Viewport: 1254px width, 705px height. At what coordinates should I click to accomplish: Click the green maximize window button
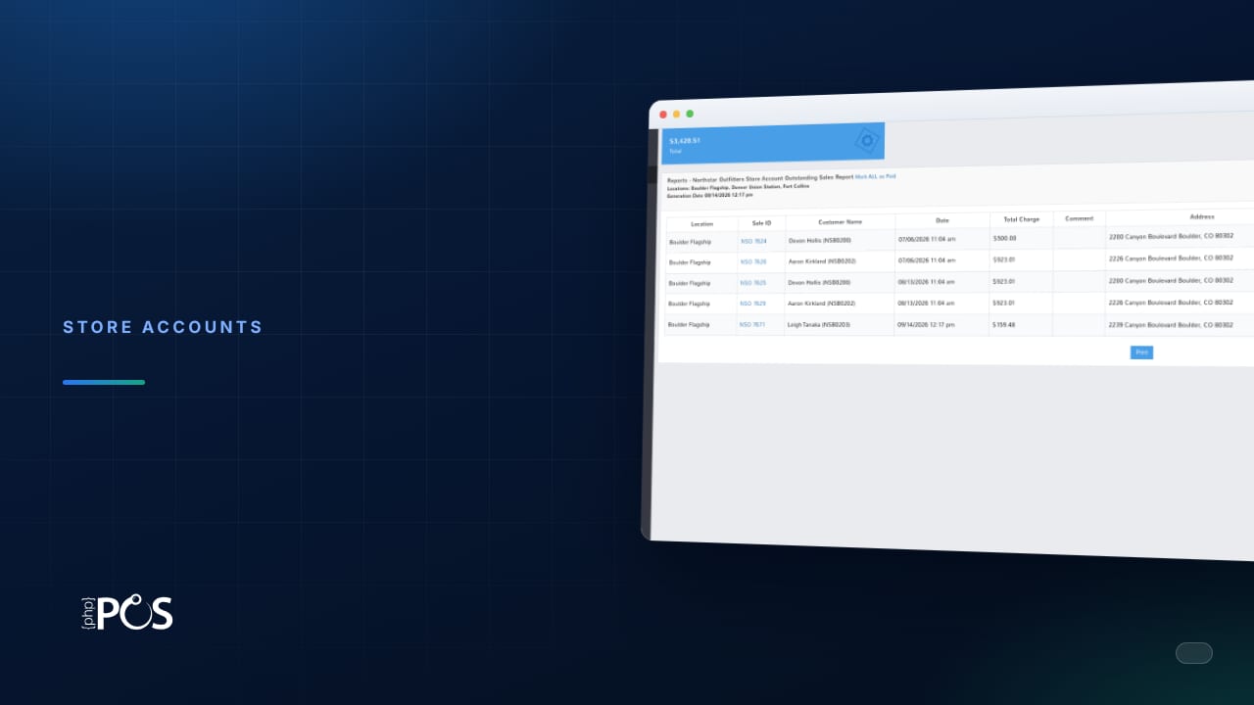(x=690, y=114)
